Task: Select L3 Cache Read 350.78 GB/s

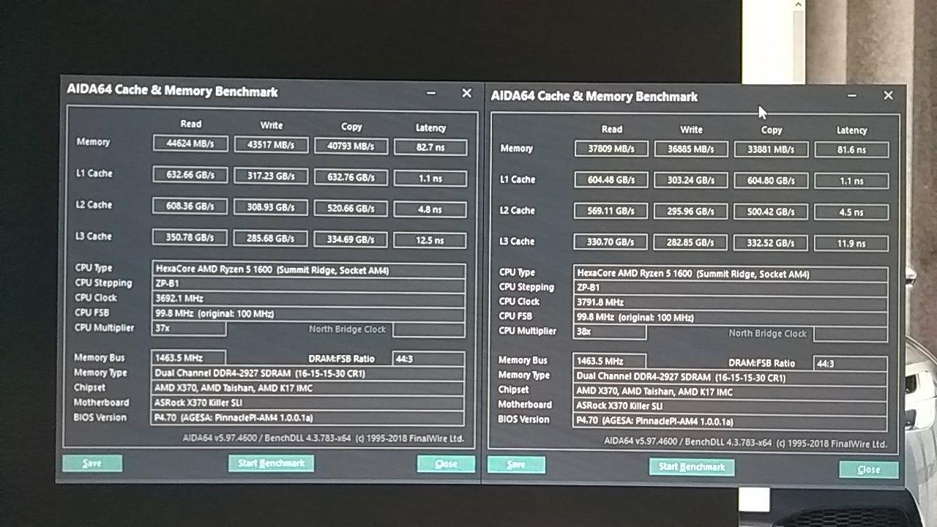Action: pos(190,238)
